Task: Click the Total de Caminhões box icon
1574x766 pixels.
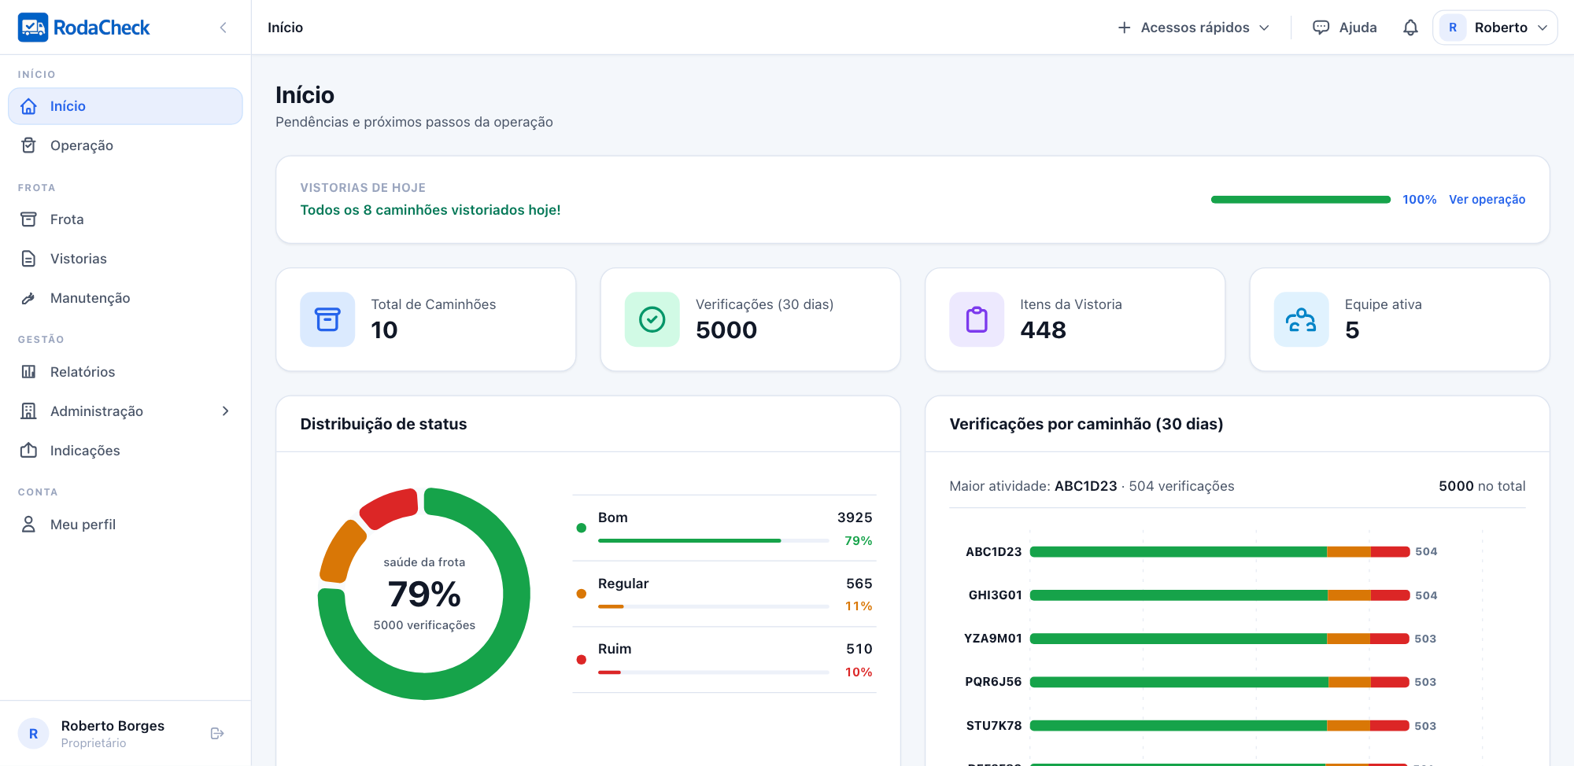Action: point(327,319)
